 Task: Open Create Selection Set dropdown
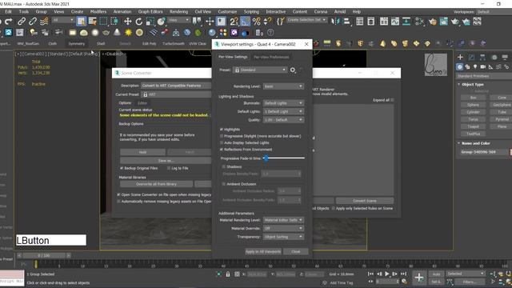click(x=306, y=20)
